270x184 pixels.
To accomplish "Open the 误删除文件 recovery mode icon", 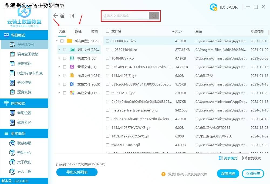I will point(12,45).
